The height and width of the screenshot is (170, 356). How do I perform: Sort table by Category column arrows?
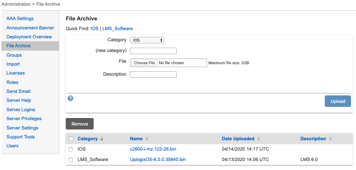102,139
